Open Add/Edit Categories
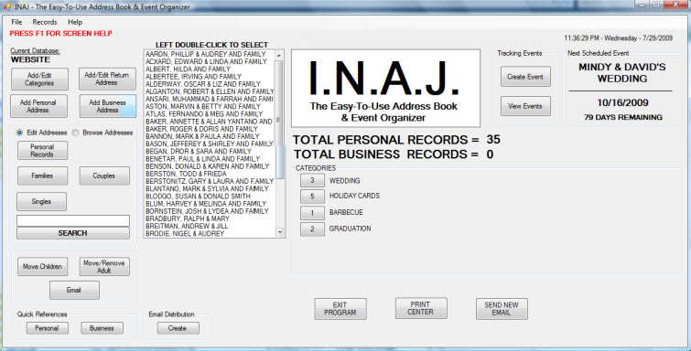The height and width of the screenshot is (351, 691). click(x=39, y=80)
